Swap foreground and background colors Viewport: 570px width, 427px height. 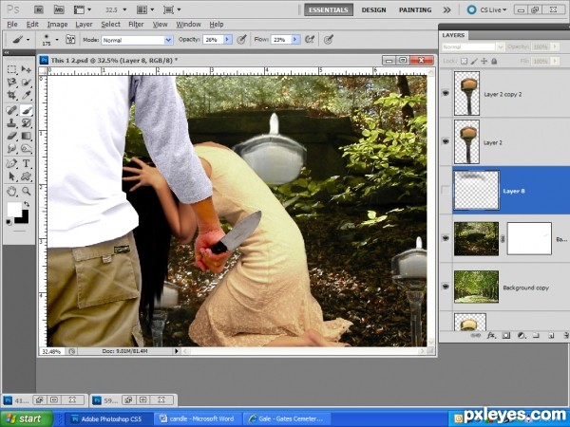27,204
